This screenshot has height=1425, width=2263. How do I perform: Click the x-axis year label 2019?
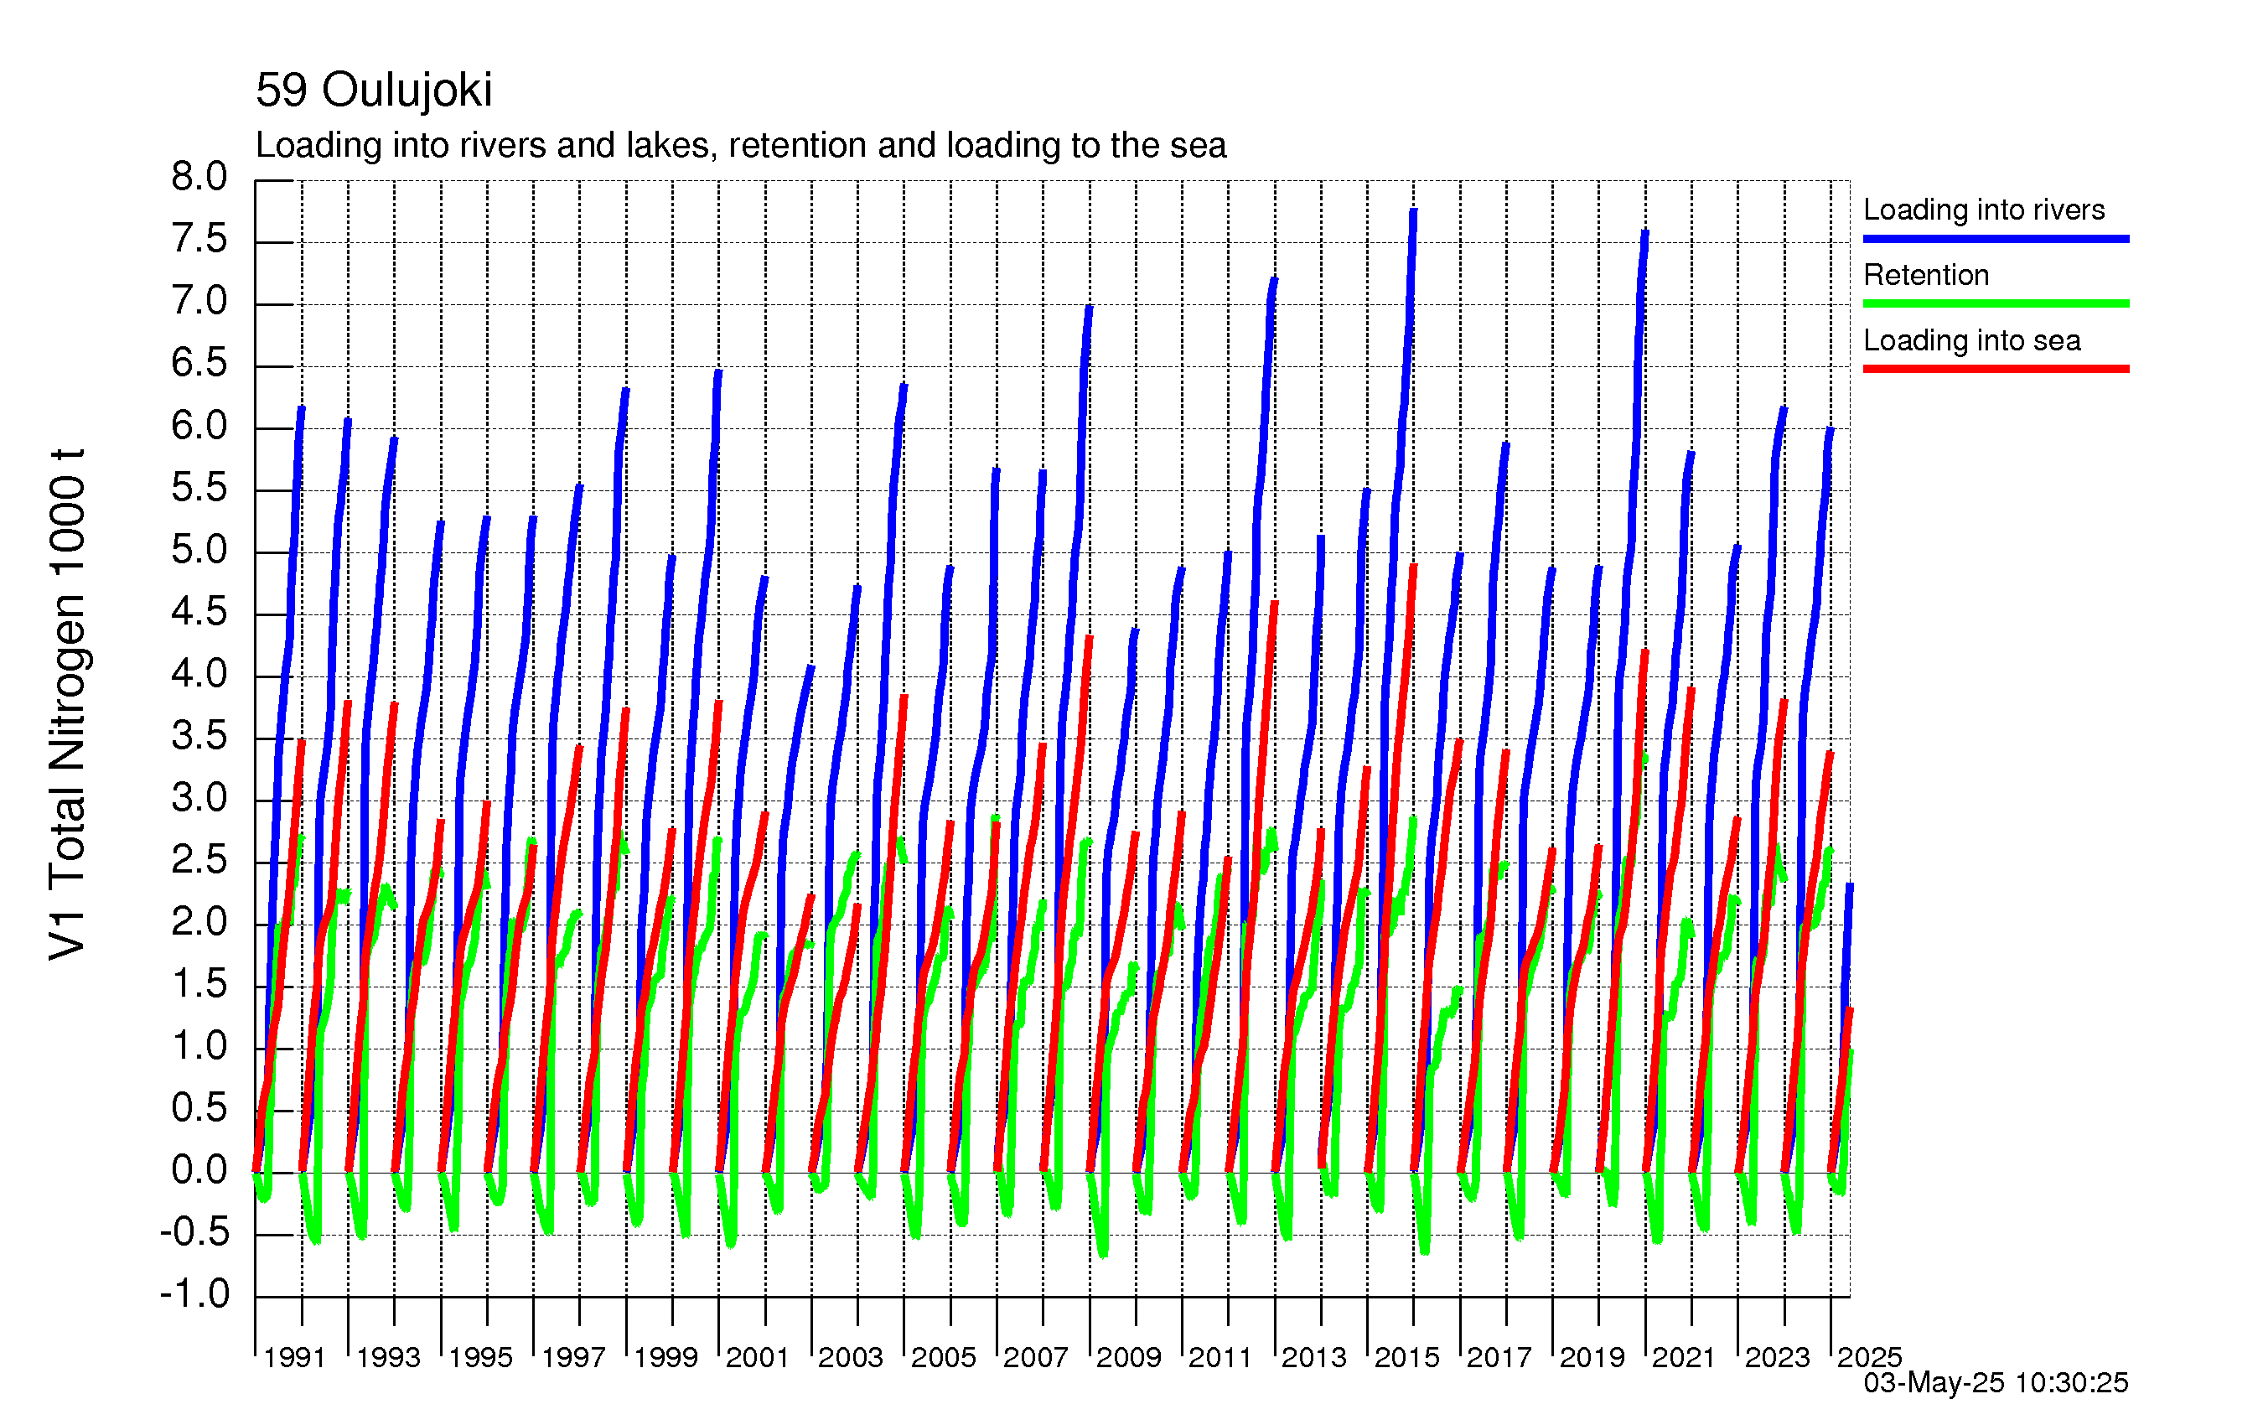click(1592, 1357)
